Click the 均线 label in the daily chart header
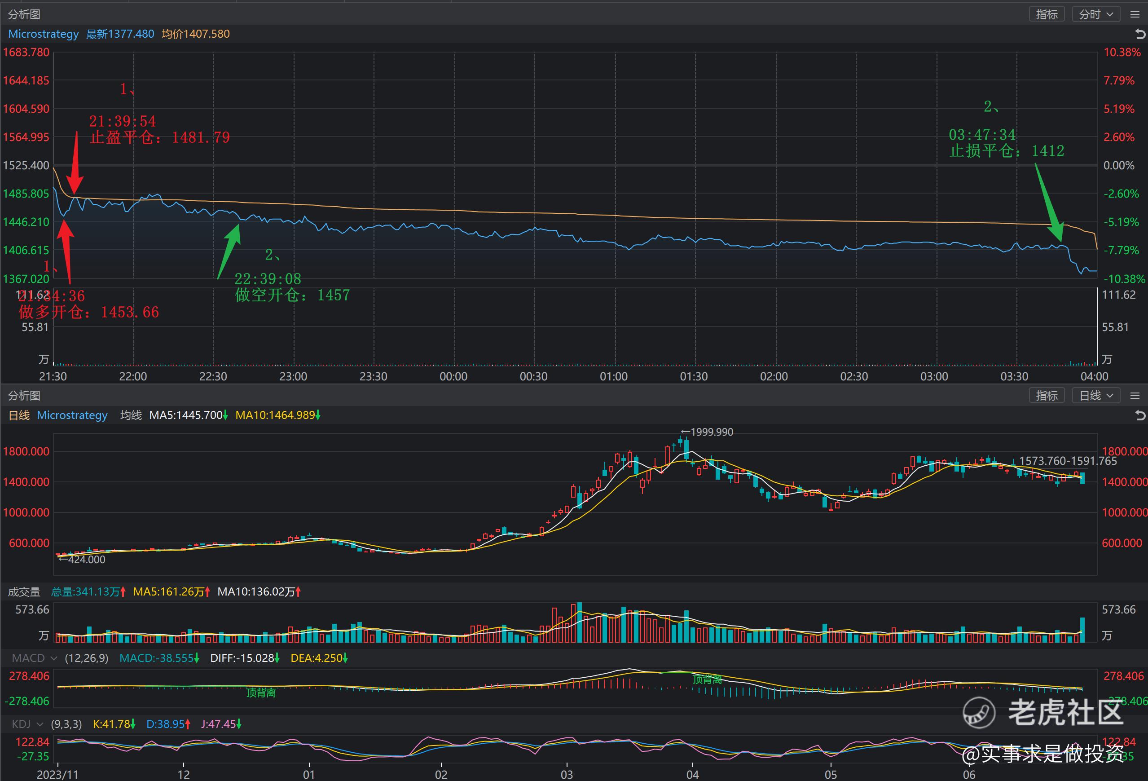The height and width of the screenshot is (781, 1148). tap(131, 415)
